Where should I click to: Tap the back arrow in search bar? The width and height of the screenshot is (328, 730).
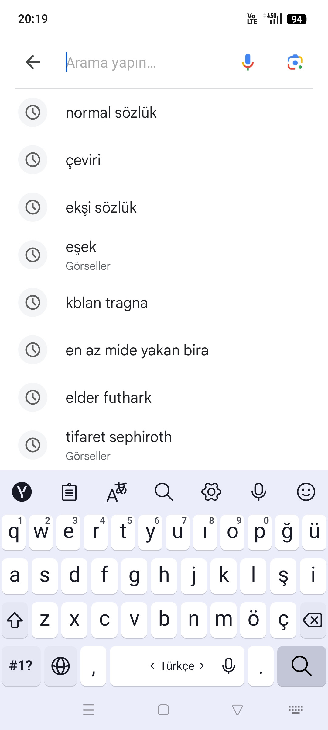pos(33,62)
